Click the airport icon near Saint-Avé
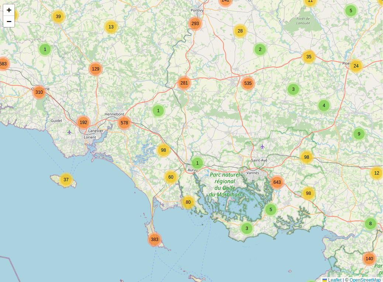Image resolution: width=383 pixels, height=282 pixels. [262, 147]
